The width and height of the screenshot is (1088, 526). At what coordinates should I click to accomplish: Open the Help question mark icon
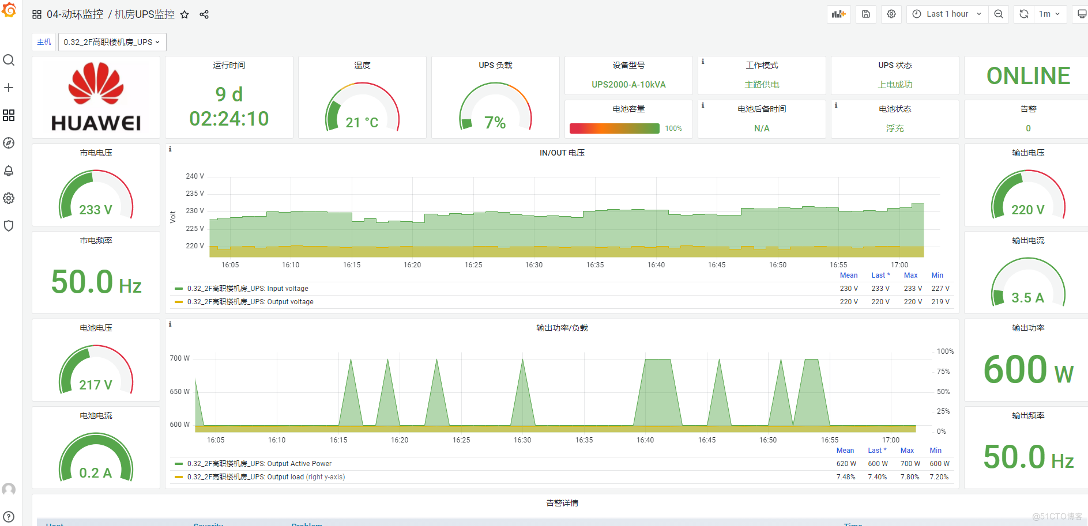click(9, 517)
